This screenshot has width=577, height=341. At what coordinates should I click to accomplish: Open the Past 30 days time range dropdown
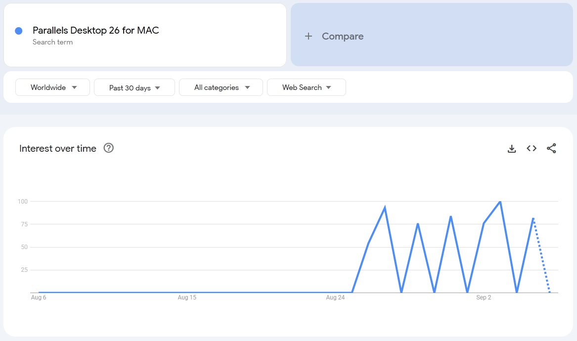point(134,87)
